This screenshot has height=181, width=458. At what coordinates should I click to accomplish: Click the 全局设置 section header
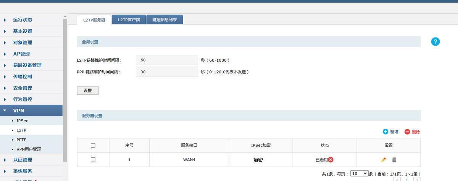pyautogui.click(x=249, y=41)
